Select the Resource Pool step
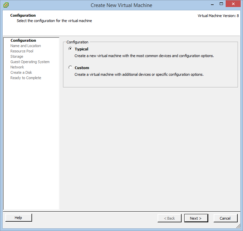 (x=22, y=51)
